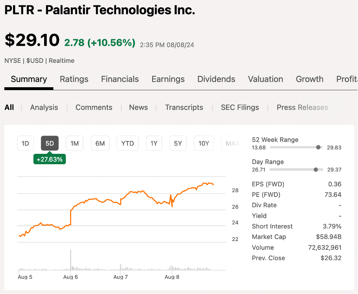Viewport: 358px width, 294px height.
Task: Select the 5D chart range button
Action: (x=50, y=143)
